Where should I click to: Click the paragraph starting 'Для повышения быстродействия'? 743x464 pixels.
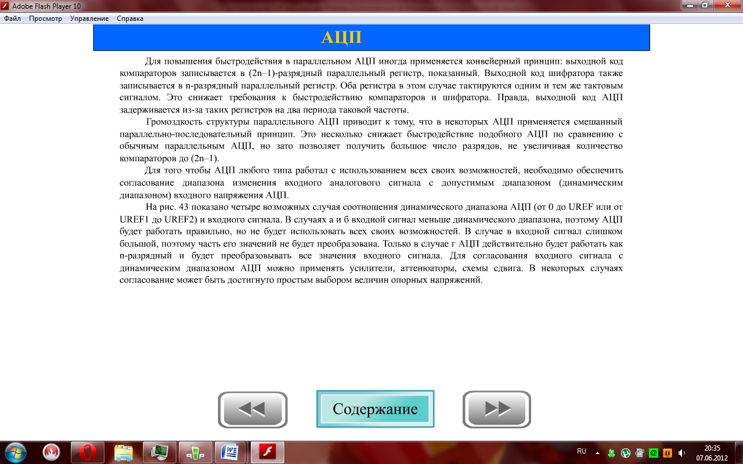click(x=371, y=85)
